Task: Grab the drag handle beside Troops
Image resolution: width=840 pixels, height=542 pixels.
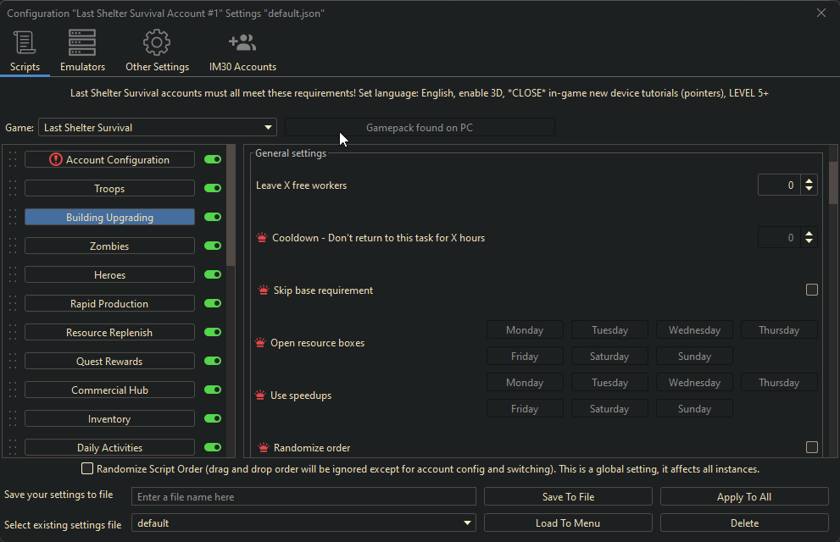Action: pyautogui.click(x=13, y=188)
